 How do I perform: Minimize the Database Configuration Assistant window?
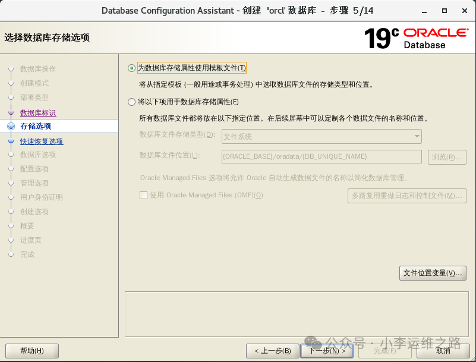(424, 11)
